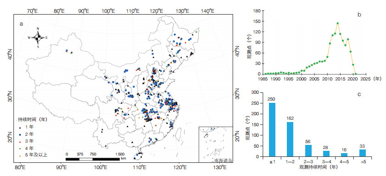Viewport: 386px width, 176px height.
Task: Click the green inverted triangle 4年 legend symbol
Action: click(21, 148)
